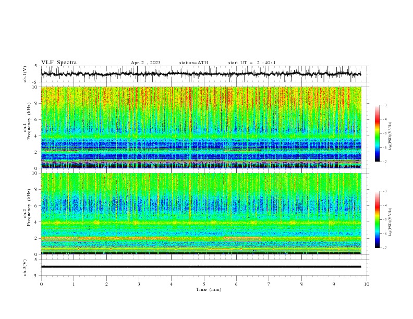This screenshot has width=413, height=319.
Task: Click the ch.2 PSD color bar
Action: click(377, 219)
